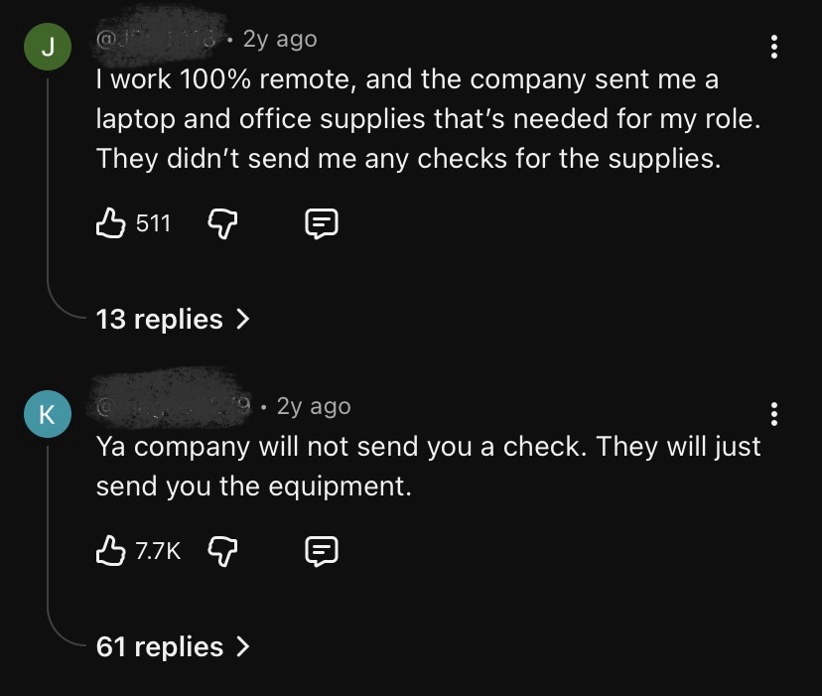Dislike the comment about sending equipment

point(225,549)
